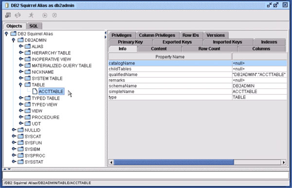Click the message panel collapse up arrow

pos(5,169)
